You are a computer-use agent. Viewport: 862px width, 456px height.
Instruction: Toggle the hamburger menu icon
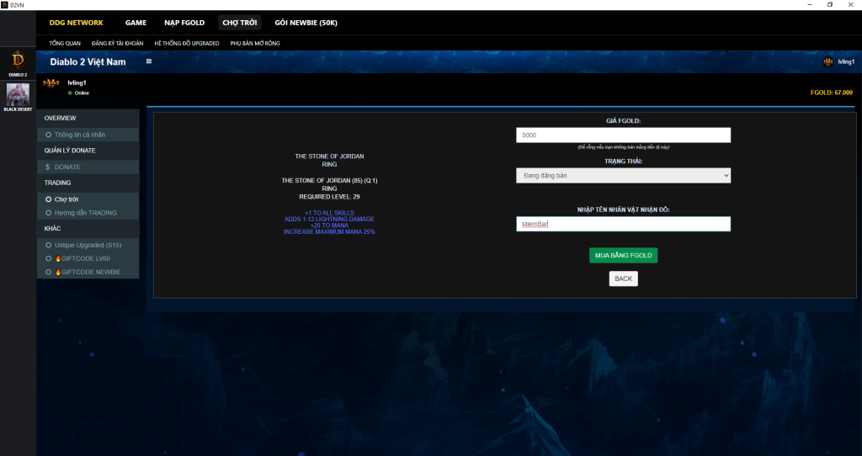coord(148,61)
